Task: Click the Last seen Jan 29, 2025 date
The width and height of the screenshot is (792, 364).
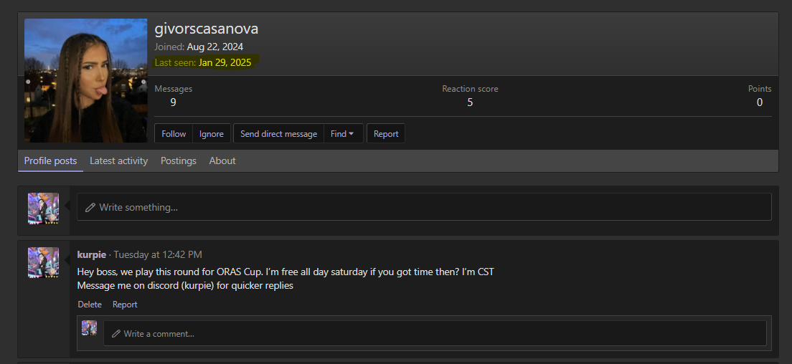Action: click(x=225, y=62)
